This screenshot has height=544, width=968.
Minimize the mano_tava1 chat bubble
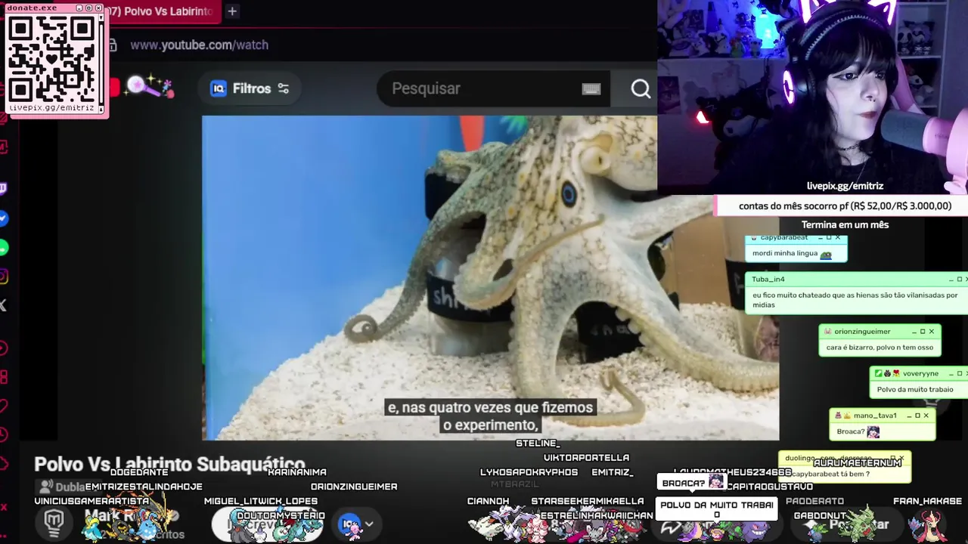(907, 416)
